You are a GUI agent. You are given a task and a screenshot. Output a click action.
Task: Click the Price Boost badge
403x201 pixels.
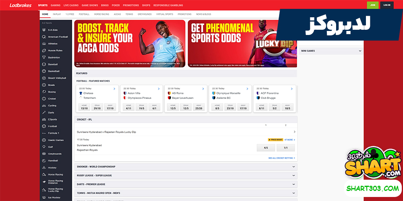coord(275,140)
